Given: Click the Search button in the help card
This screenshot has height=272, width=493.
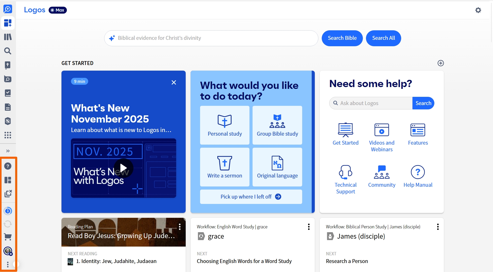Looking at the screenshot, I should tap(423, 103).
